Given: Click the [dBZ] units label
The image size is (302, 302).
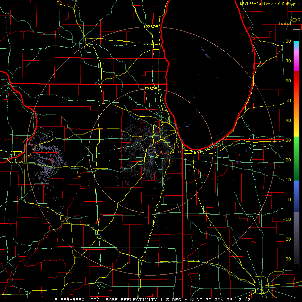Looking at the screenshot, I should tap(285, 23).
